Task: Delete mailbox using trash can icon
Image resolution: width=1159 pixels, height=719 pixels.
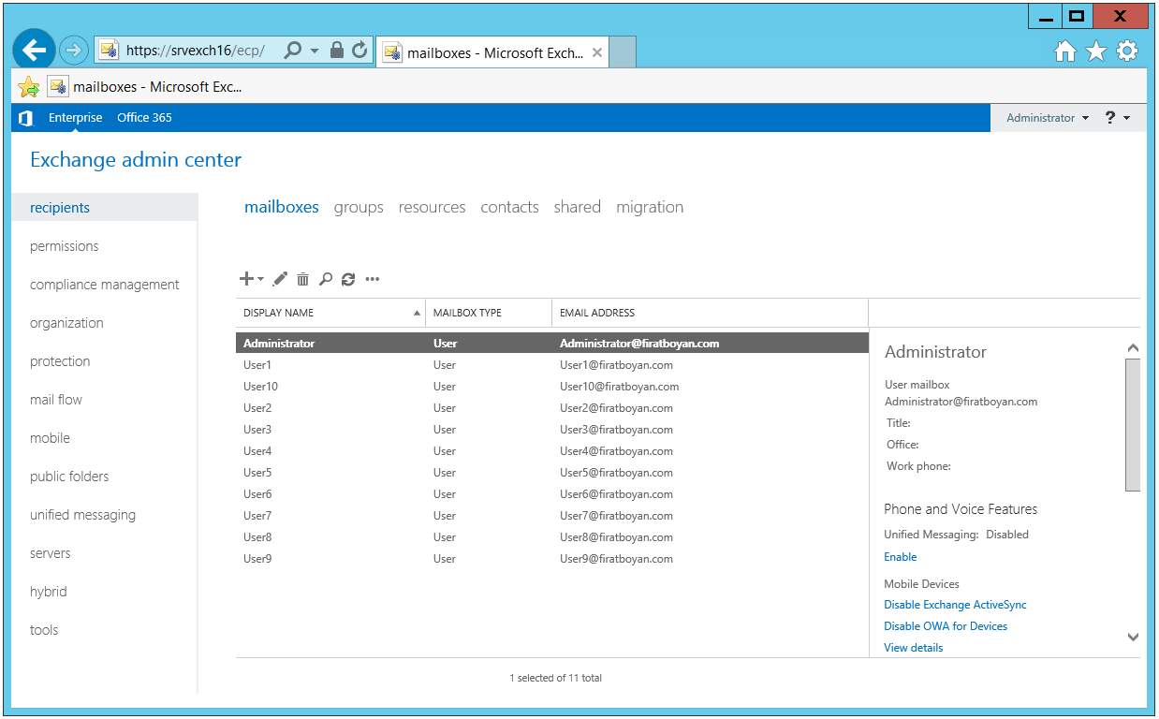Action: pos(302,278)
